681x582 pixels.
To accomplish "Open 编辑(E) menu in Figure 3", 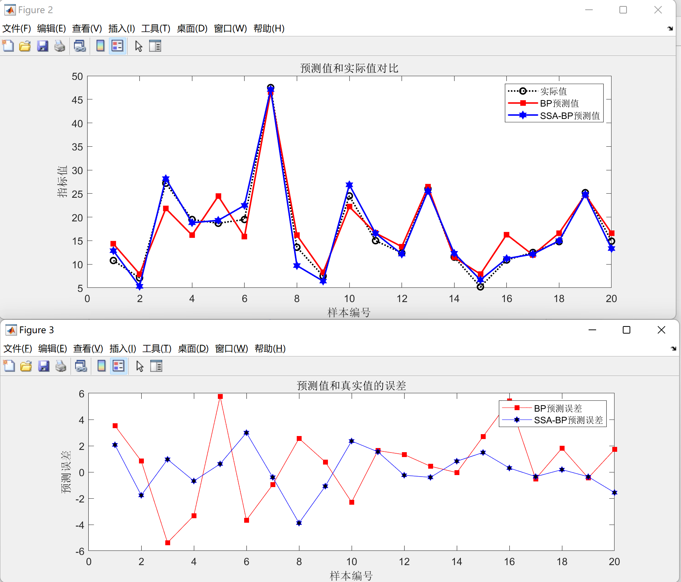I will click(53, 349).
